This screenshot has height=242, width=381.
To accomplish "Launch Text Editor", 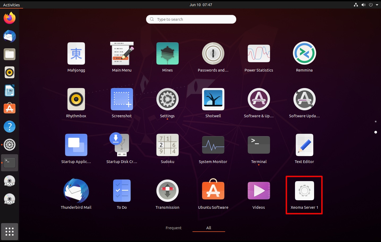I will point(305,148).
